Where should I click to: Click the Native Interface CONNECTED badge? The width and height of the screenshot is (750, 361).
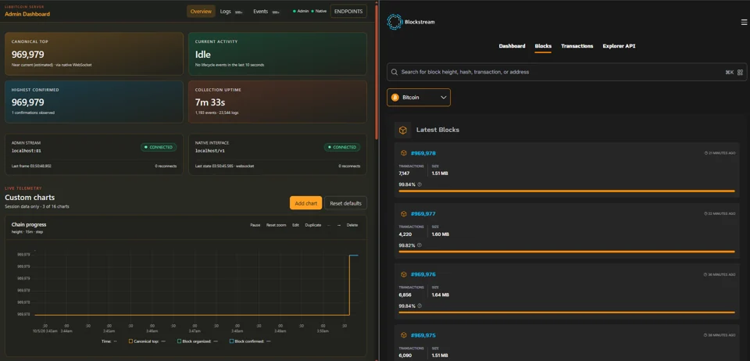(342, 147)
